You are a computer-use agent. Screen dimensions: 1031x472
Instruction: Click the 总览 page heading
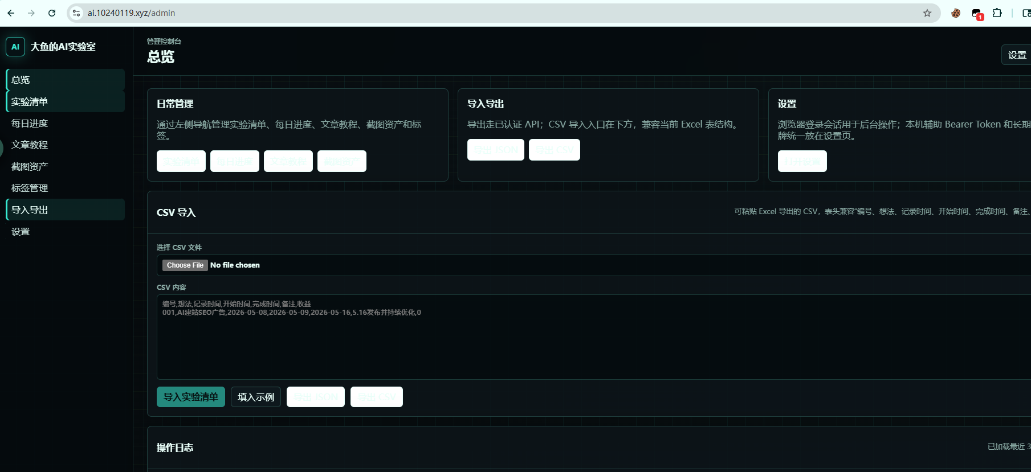(x=161, y=56)
